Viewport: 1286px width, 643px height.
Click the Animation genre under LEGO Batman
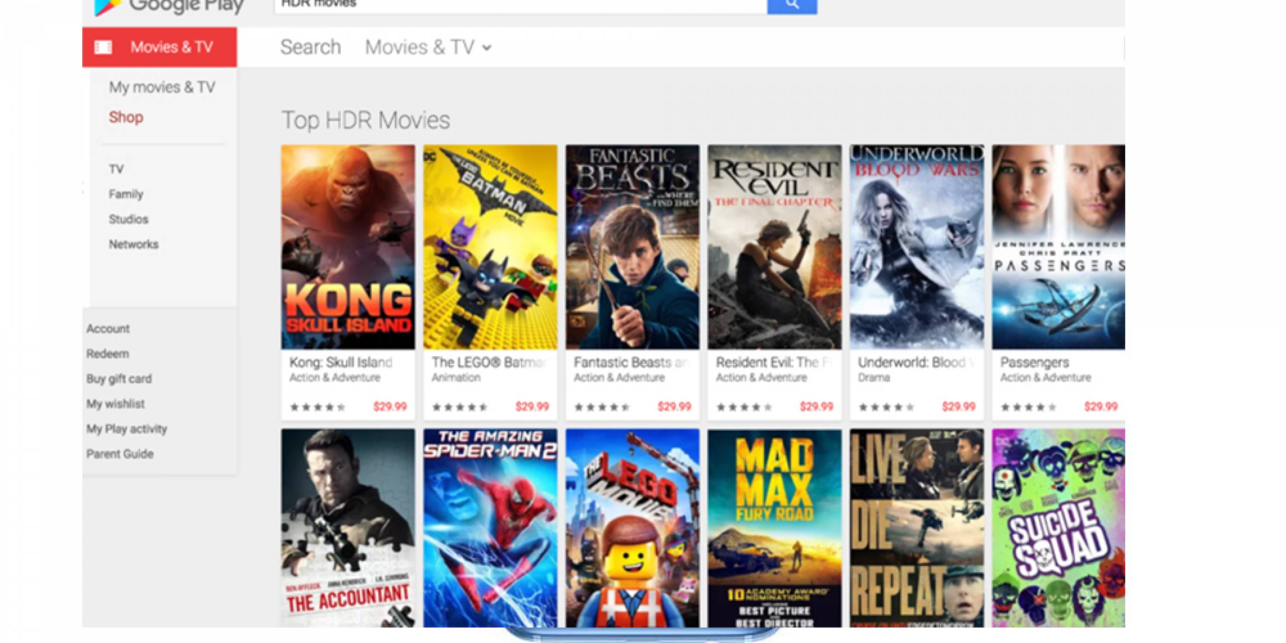tap(456, 378)
